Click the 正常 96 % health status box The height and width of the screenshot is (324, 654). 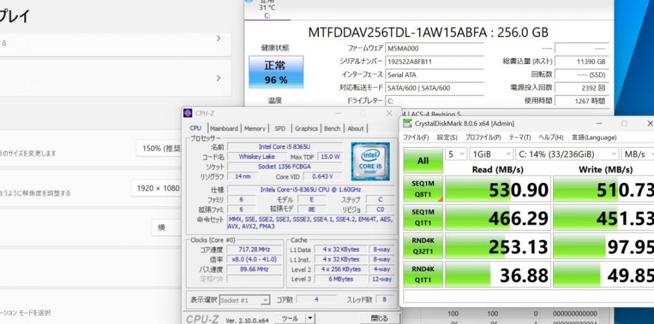pos(276,72)
